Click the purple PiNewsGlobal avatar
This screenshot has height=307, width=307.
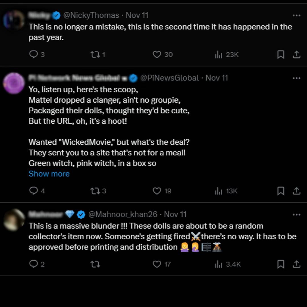[14, 83]
